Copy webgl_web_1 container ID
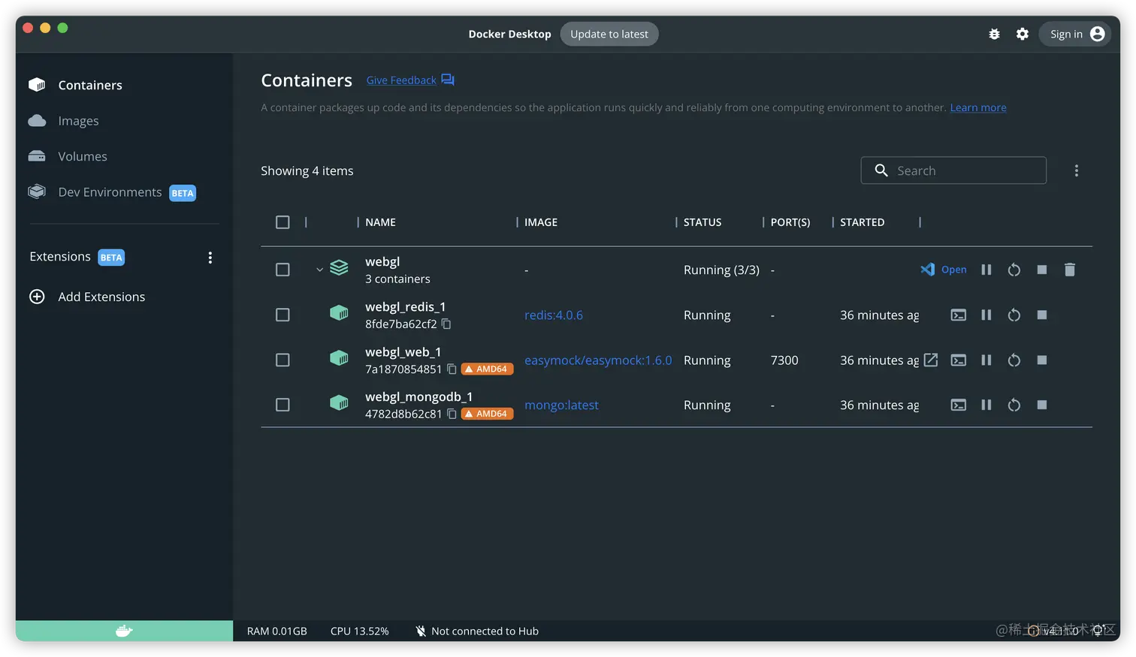1136x657 pixels. click(452, 369)
